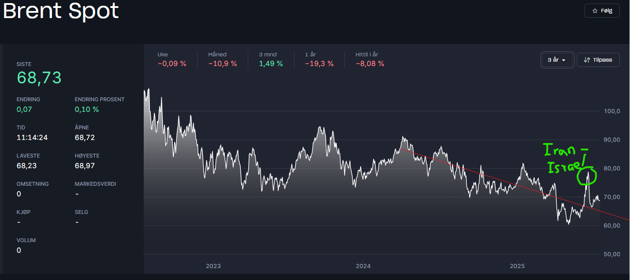The width and height of the screenshot is (630, 280).
Task: Open the 3 år period dropdown
Action: click(557, 60)
